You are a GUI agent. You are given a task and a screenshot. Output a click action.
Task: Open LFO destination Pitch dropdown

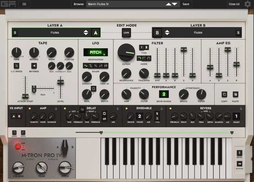pos(96,52)
